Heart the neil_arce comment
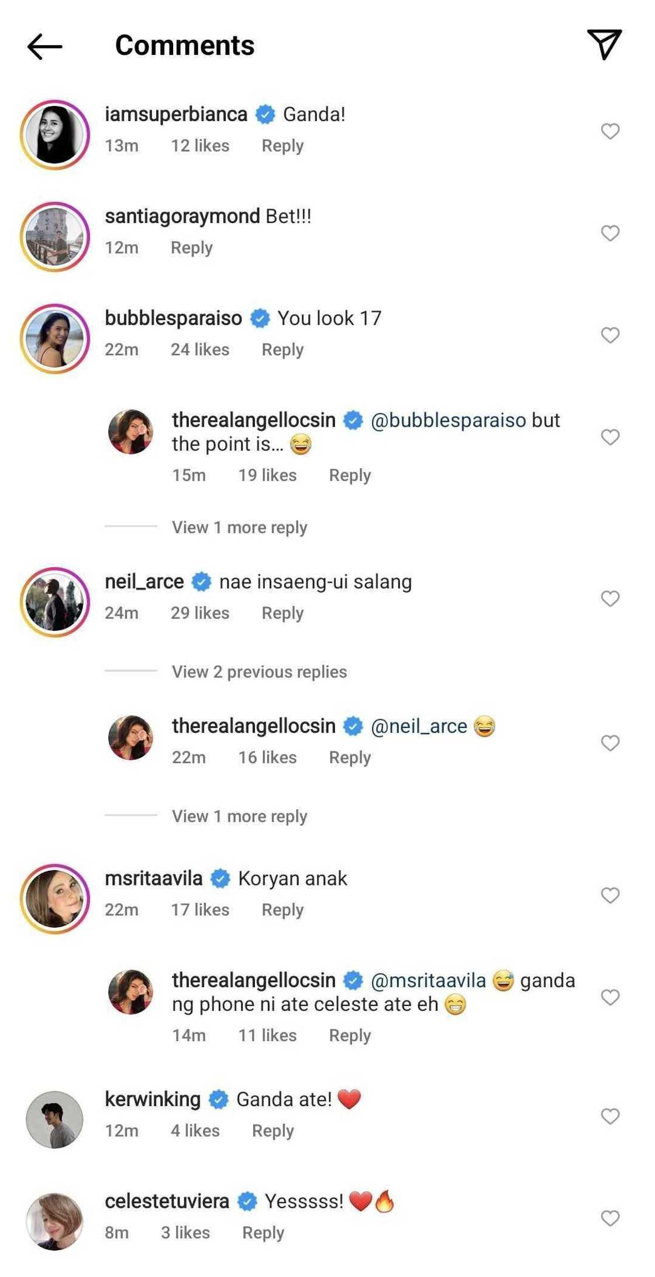The width and height of the screenshot is (655, 1277). (610, 599)
